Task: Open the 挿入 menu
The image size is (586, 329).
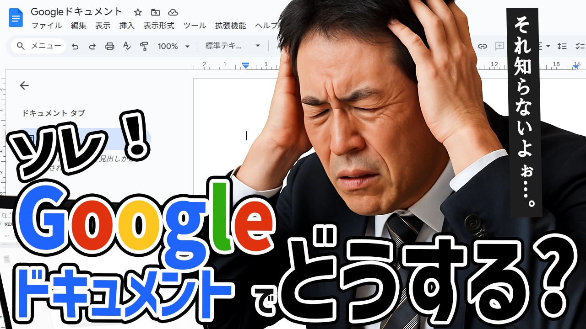Action: pos(127,26)
